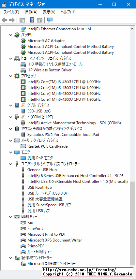The image size is (136, 279).
Task: Select the first Intel Core i5-4300U processor entry
Action: (x=64, y=82)
